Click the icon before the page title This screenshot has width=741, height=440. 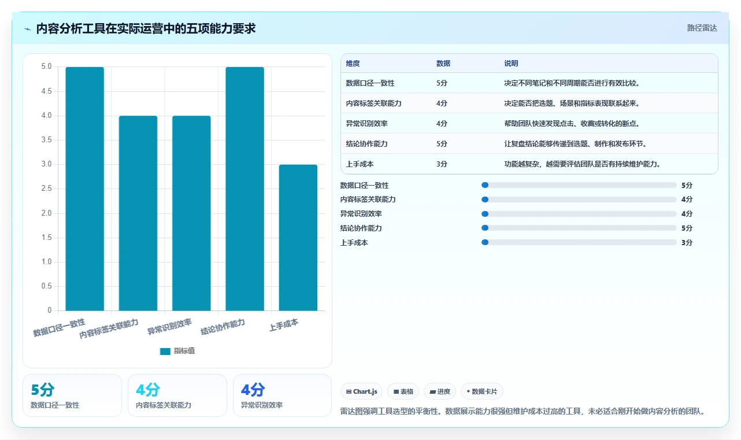coord(27,28)
